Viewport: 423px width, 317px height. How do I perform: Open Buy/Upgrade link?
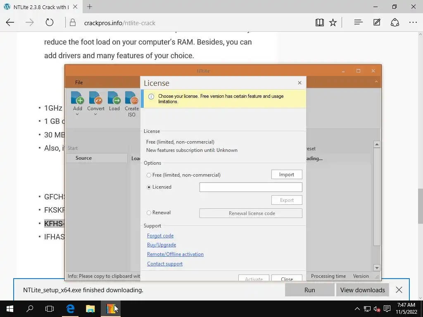tap(162, 245)
